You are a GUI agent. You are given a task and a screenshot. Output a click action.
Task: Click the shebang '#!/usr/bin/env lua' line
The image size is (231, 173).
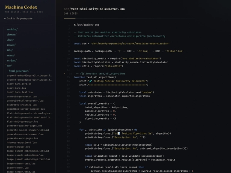point(86,25)
